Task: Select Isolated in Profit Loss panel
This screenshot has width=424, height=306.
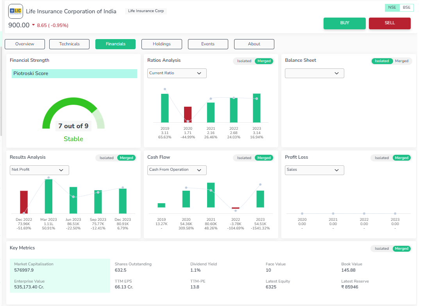Action: pos(382,158)
